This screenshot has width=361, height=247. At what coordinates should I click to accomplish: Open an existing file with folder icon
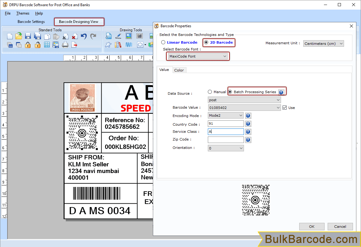(x=19, y=36)
